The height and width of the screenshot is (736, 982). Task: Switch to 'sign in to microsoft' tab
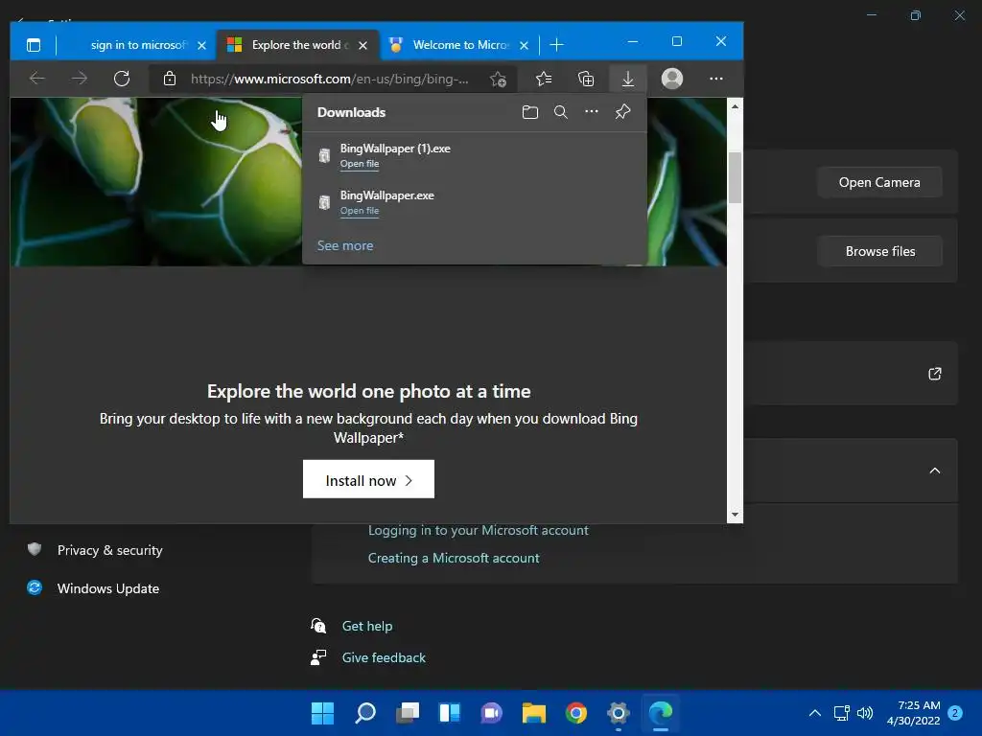(x=138, y=45)
